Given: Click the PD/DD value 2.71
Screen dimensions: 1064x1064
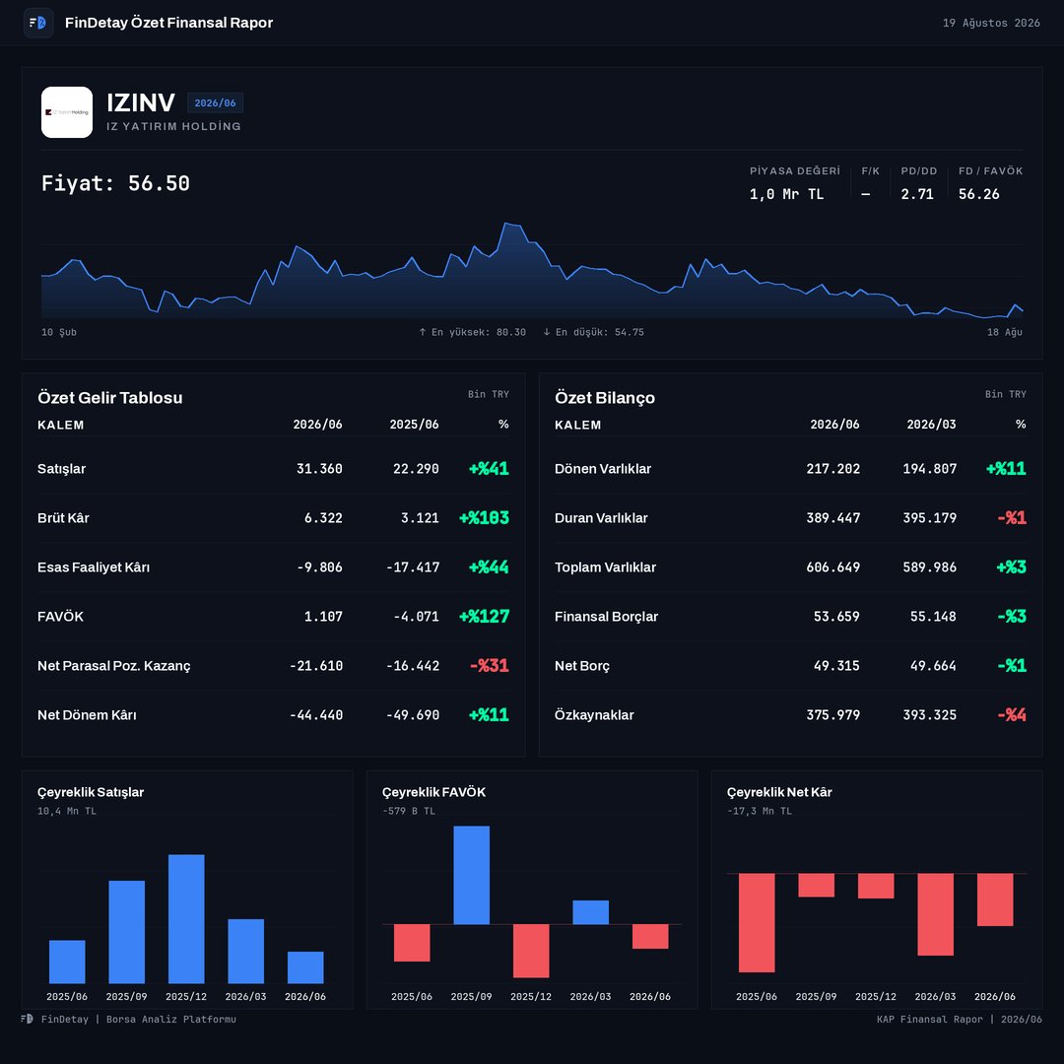Looking at the screenshot, I should [917, 194].
